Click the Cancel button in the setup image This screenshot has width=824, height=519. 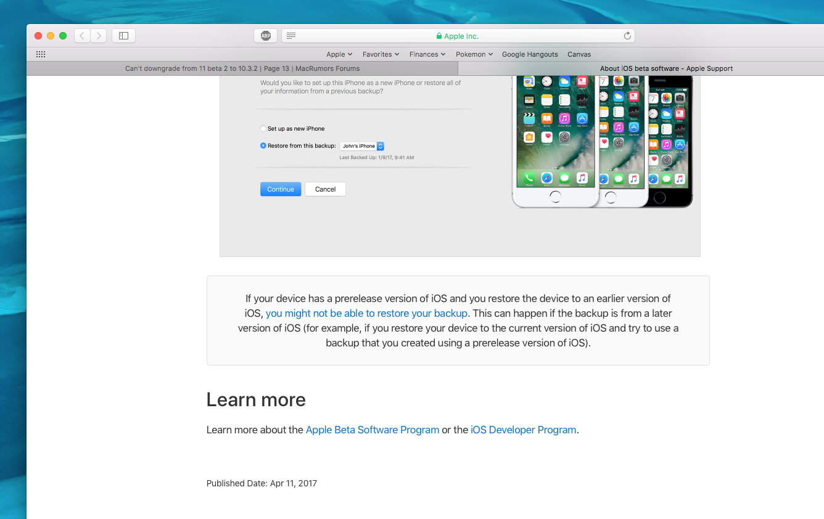pos(326,189)
